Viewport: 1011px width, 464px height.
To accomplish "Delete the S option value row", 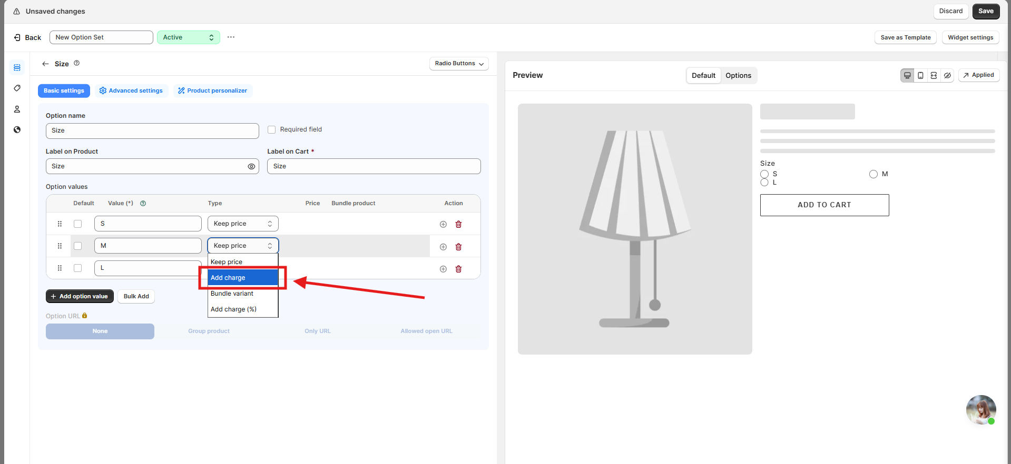I will [x=458, y=224].
